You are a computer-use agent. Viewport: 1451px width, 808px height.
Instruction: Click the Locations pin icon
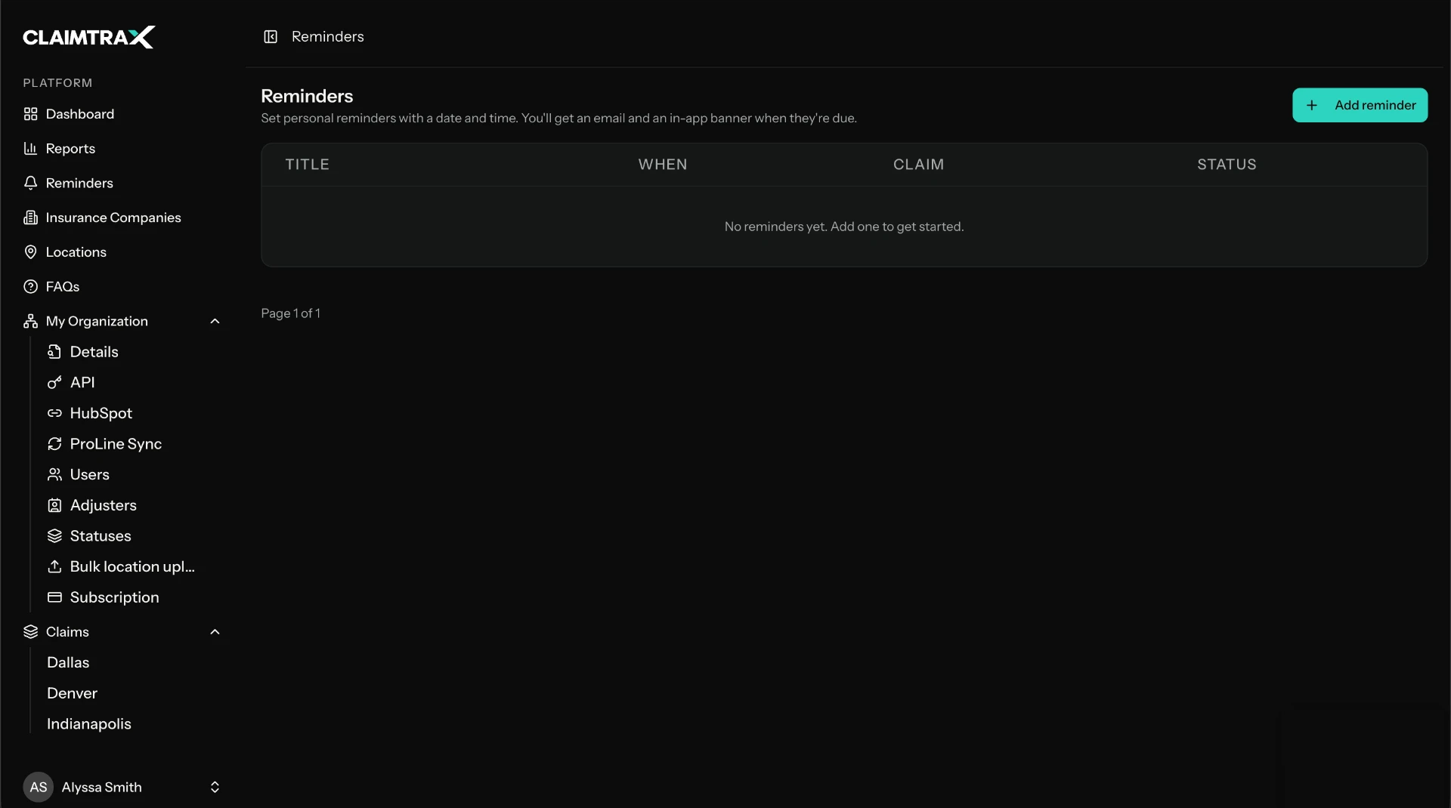coord(30,252)
